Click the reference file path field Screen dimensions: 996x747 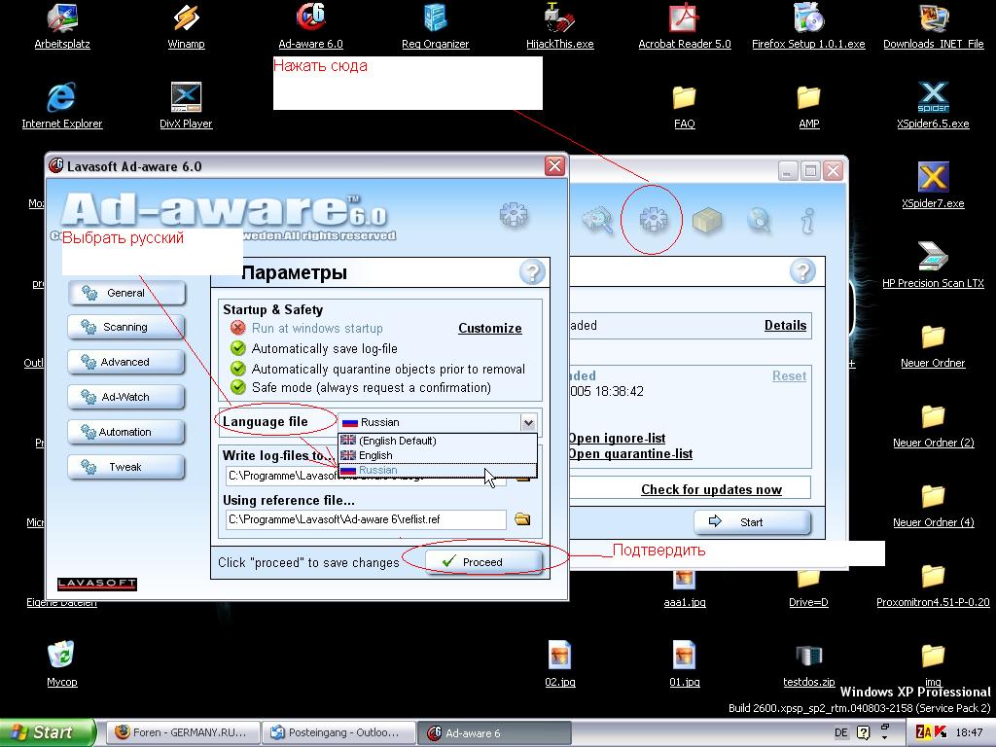(366, 519)
